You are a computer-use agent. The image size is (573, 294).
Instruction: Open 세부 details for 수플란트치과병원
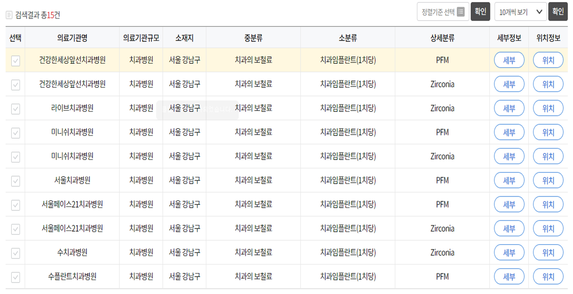pyautogui.click(x=509, y=277)
